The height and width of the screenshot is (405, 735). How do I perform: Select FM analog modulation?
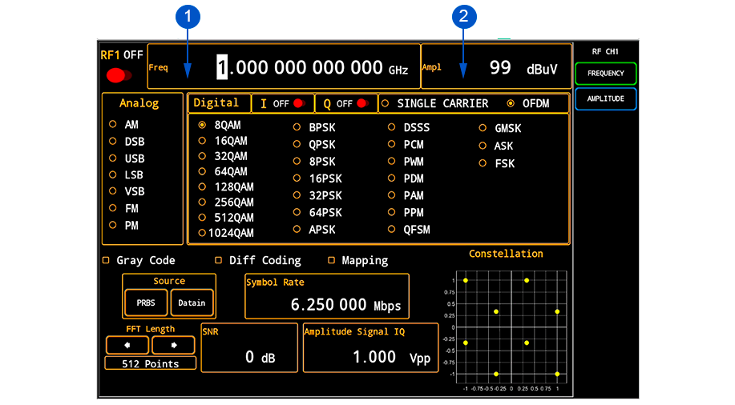click(112, 208)
